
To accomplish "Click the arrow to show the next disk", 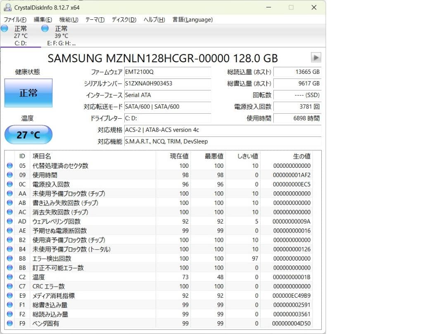I will (316, 58).
